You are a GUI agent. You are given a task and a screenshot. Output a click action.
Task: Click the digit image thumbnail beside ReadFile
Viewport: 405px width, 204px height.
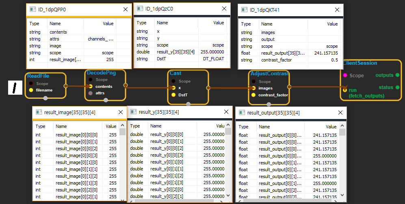tap(14, 87)
